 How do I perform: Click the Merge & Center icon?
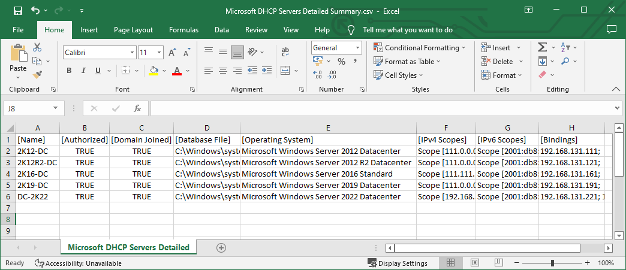(x=285, y=71)
